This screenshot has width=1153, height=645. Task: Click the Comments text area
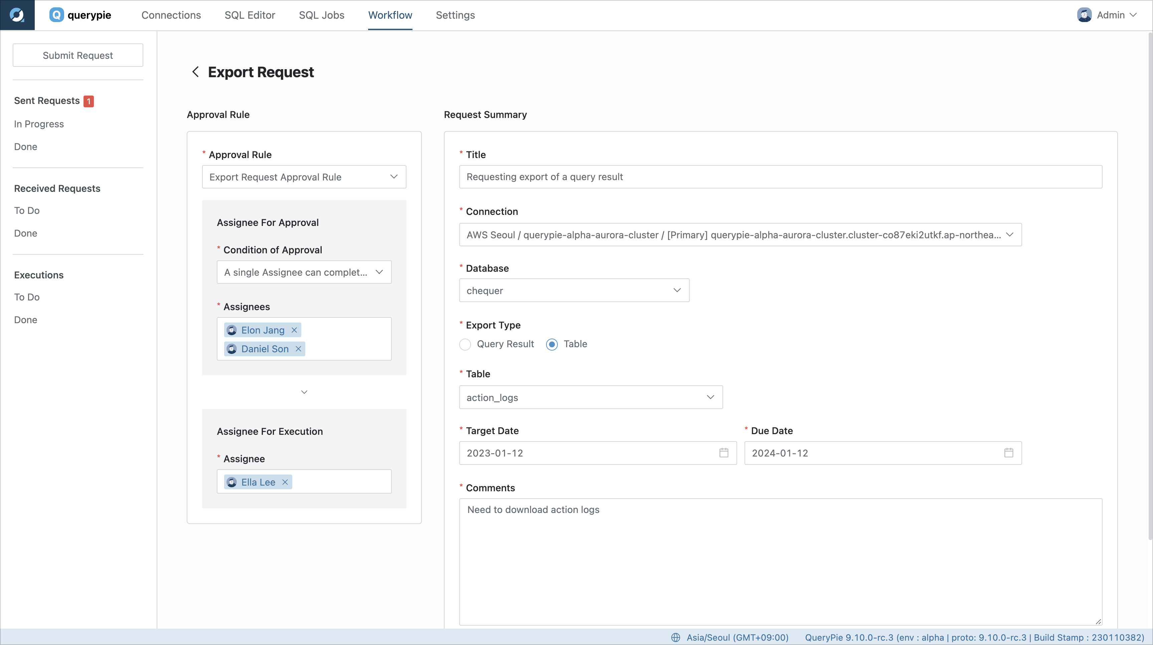point(781,562)
